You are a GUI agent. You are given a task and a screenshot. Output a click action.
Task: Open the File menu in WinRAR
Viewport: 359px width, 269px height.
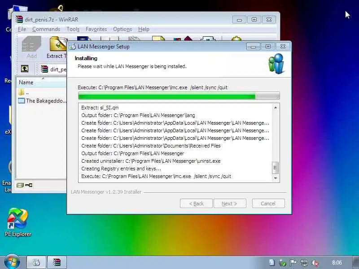point(22,29)
